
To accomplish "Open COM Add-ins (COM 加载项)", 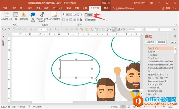I will [x=55, y=16].
